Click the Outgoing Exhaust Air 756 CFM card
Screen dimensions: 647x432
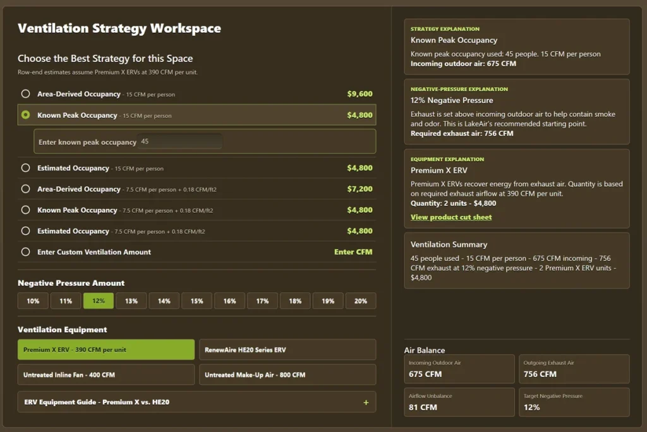(x=574, y=369)
